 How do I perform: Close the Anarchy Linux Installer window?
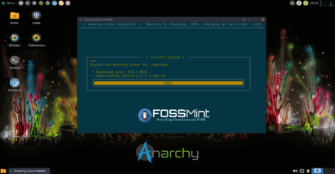pos(262,19)
